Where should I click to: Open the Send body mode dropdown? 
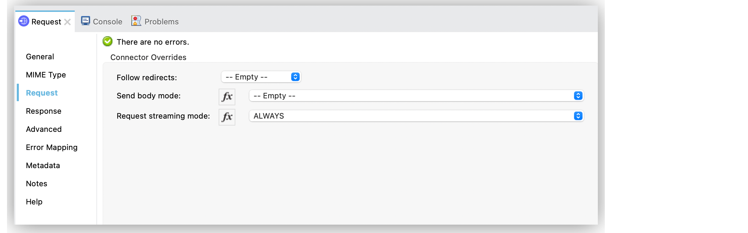(416, 96)
